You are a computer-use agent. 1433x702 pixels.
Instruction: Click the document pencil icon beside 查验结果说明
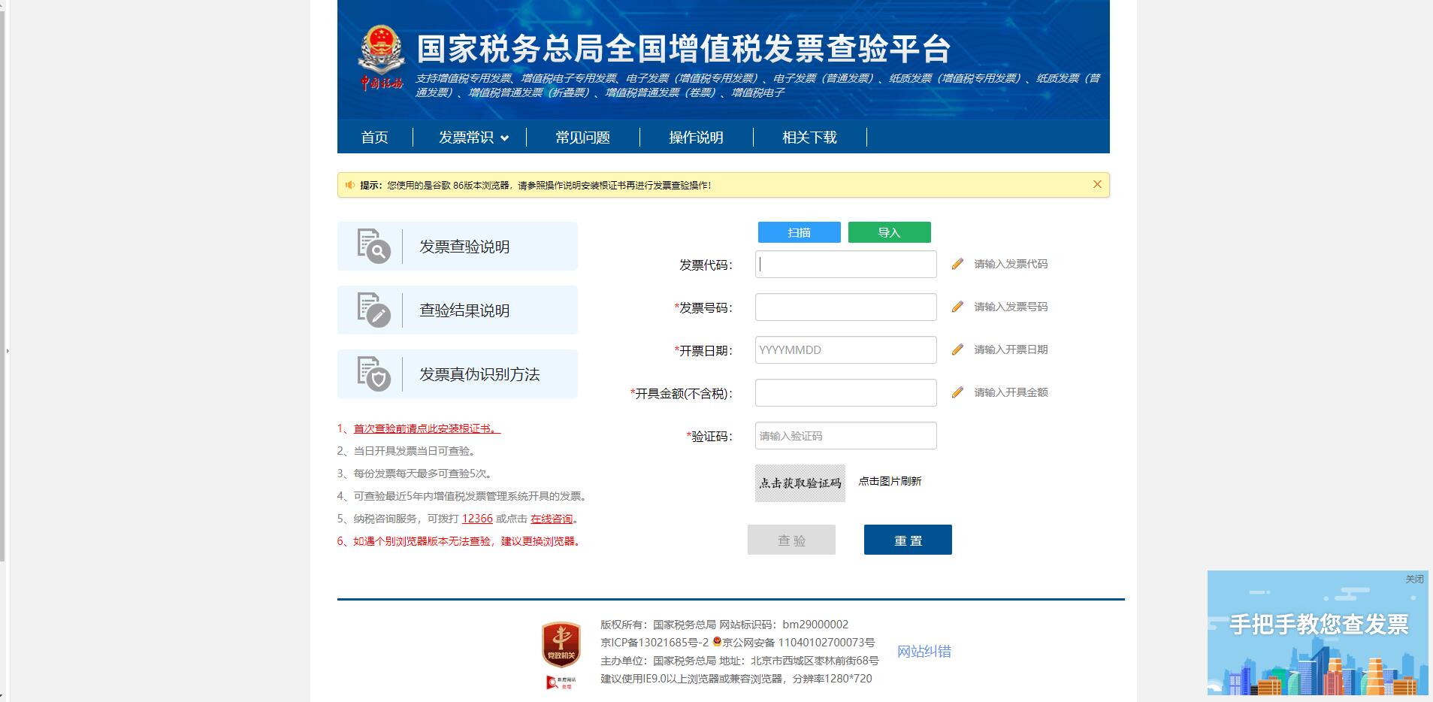tap(373, 310)
